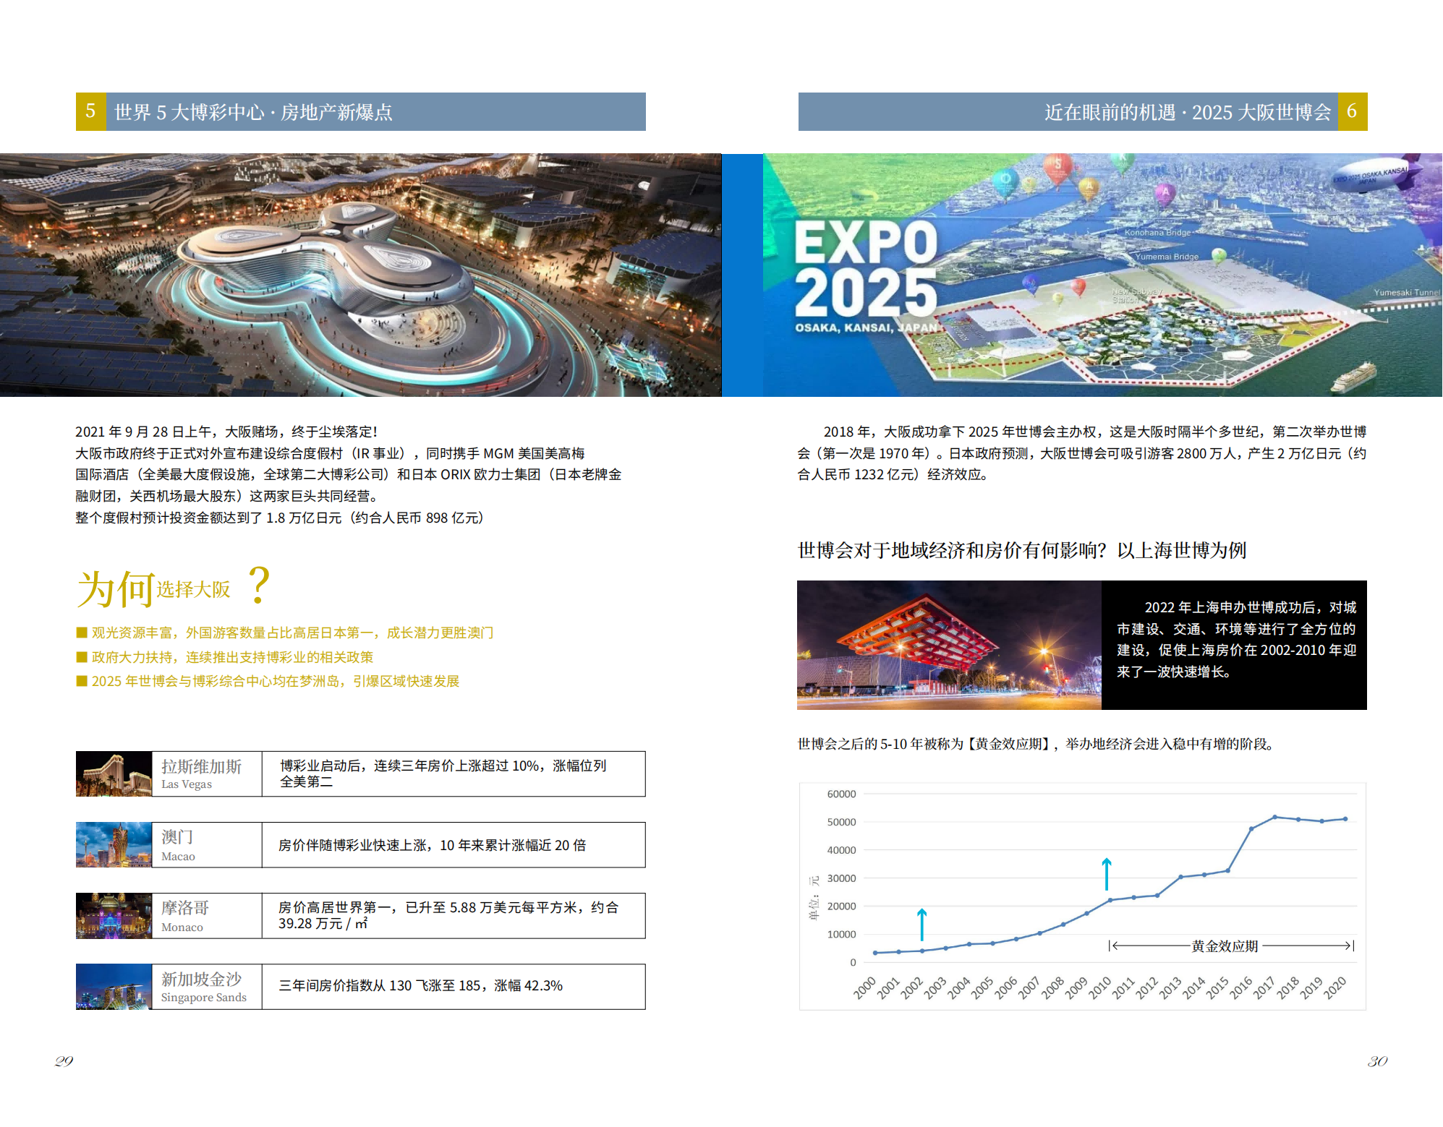Click the large gold '为何' heading
Screen dimensions: 1443x1127
pyautogui.click(x=116, y=588)
